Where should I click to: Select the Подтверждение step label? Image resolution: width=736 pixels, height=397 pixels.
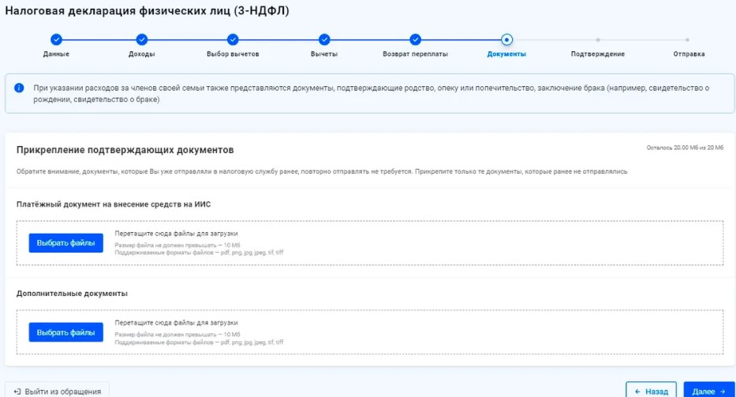597,54
